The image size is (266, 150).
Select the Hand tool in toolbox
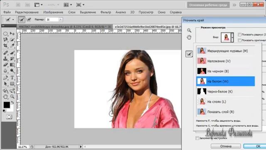point(5,97)
